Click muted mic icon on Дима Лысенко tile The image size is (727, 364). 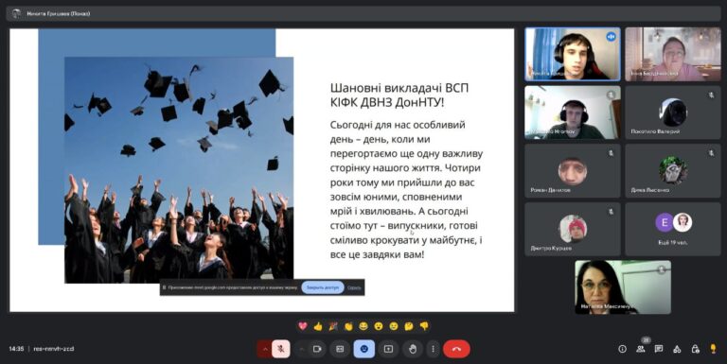click(711, 153)
